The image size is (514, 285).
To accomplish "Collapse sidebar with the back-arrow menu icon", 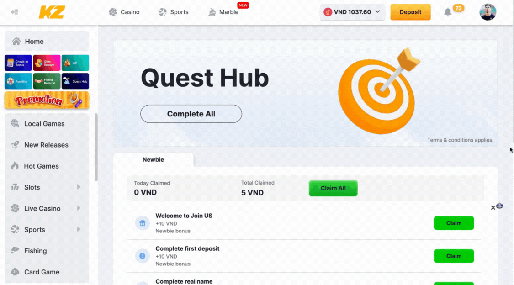I will [x=15, y=12].
